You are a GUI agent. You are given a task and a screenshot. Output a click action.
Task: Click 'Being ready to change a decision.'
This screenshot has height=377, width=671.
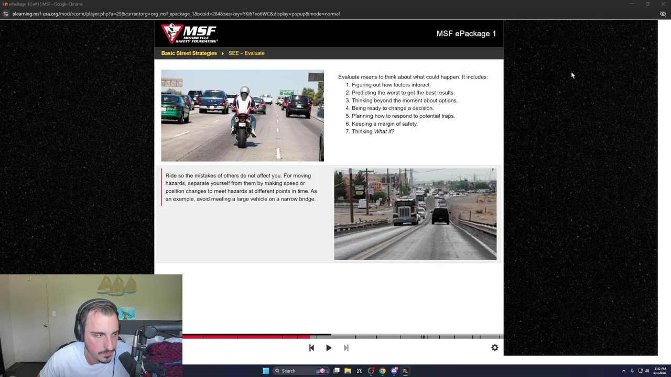[x=393, y=108]
